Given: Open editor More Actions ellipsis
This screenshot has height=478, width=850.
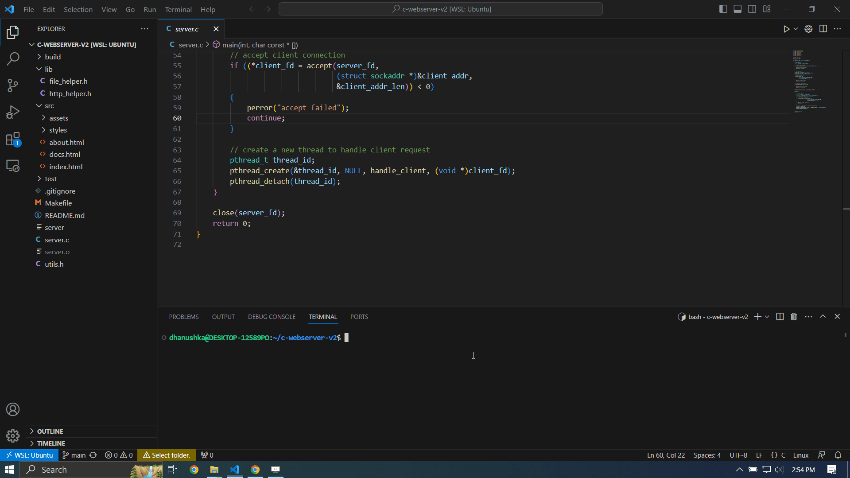Looking at the screenshot, I should pyautogui.click(x=837, y=29).
